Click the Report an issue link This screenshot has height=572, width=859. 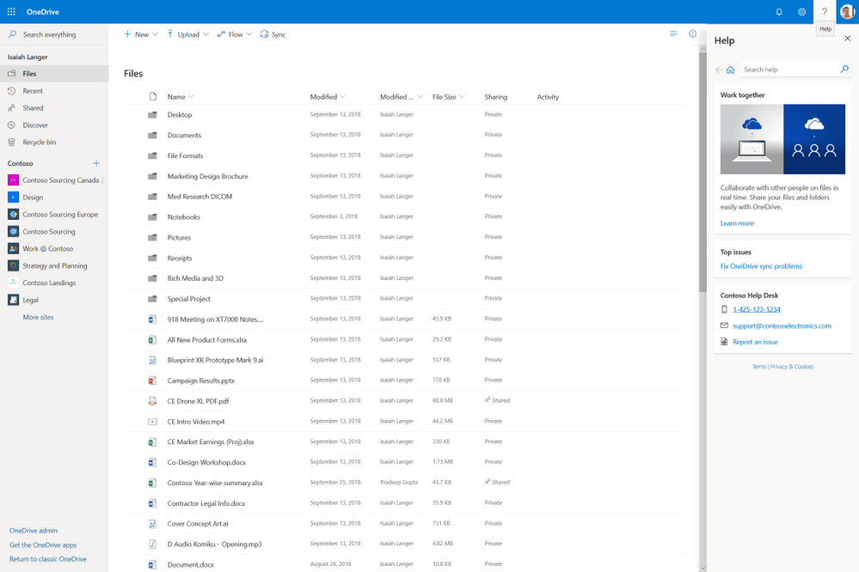point(755,342)
